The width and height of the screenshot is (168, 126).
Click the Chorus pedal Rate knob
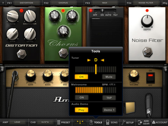coord(54,16)
